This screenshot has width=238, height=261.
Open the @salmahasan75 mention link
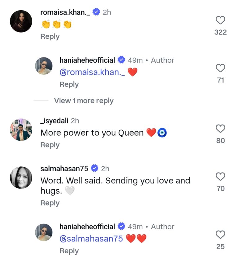click(91, 239)
